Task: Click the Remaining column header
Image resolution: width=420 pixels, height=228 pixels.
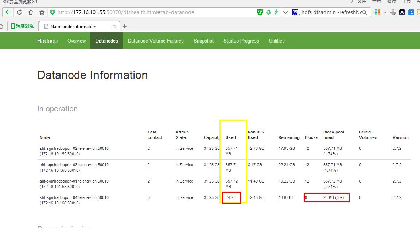Action: tap(289, 137)
